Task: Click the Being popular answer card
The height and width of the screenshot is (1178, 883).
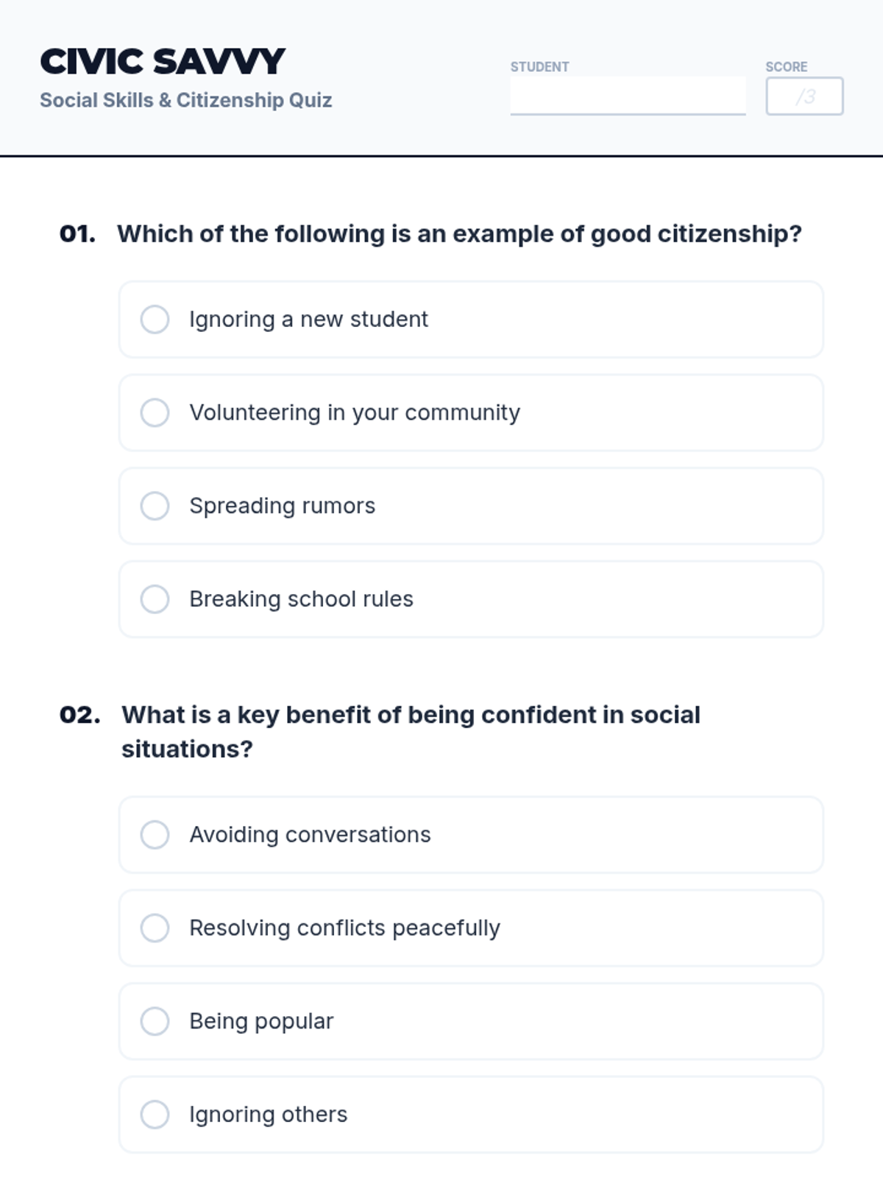Action: tap(471, 1021)
